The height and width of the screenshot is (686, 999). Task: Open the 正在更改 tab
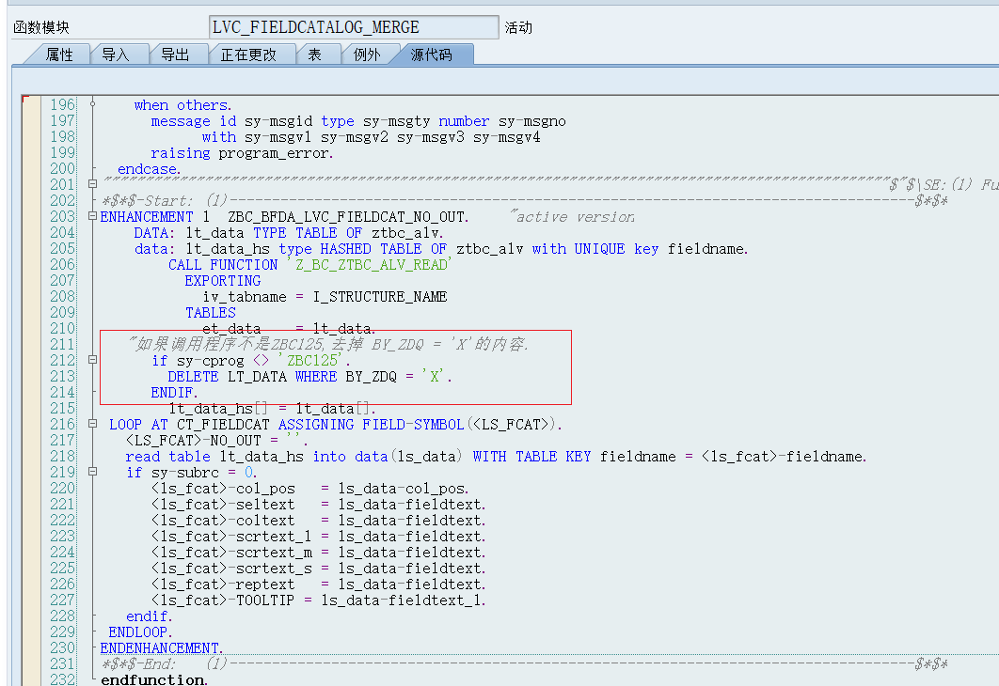click(x=248, y=55)
